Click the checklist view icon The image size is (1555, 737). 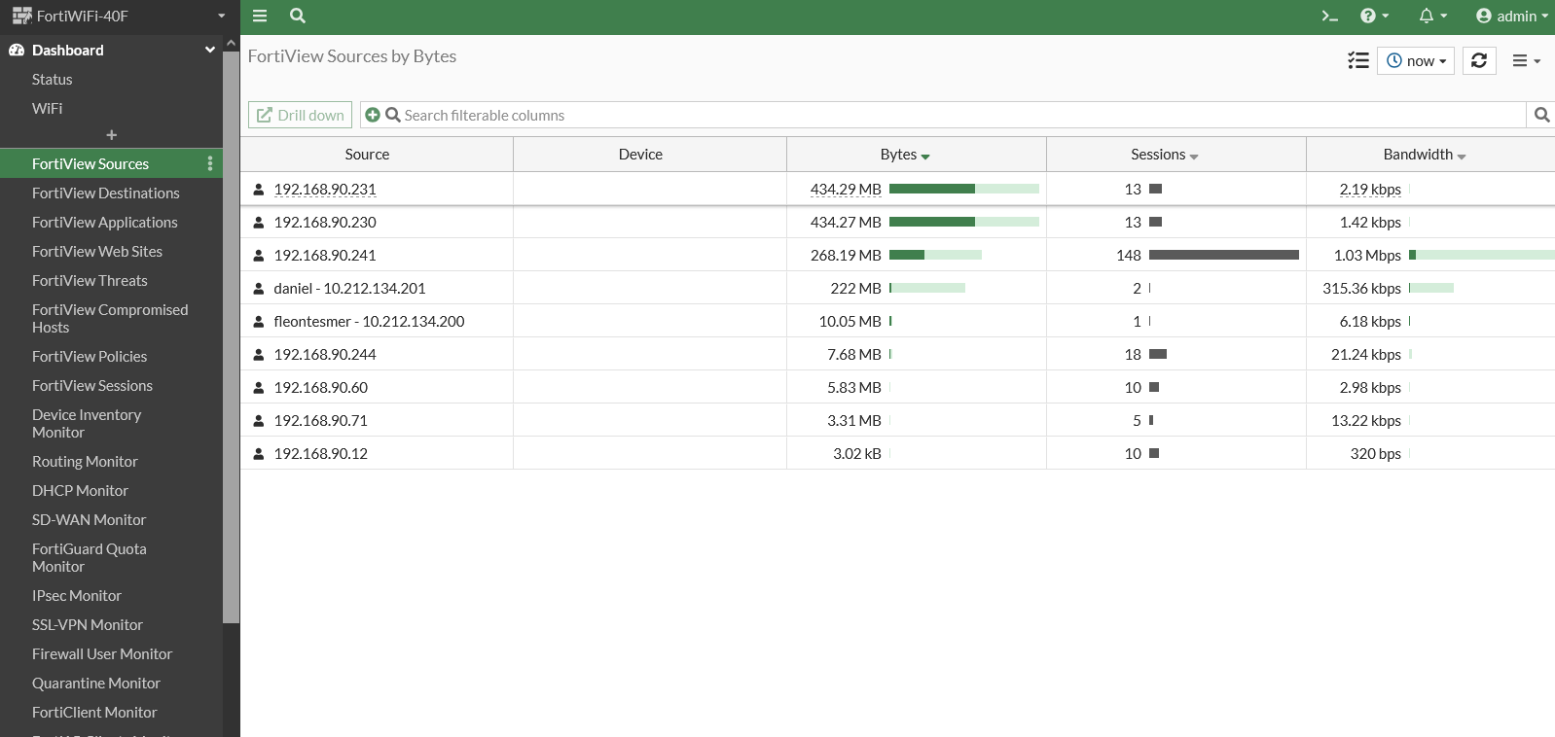click(1357, 60)
